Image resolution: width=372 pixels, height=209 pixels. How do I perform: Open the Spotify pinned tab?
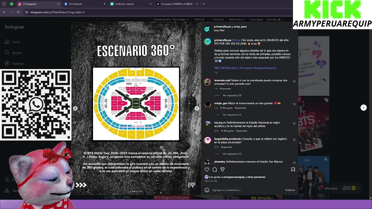12,4
